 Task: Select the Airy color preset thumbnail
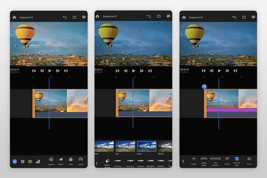point(125,146)
